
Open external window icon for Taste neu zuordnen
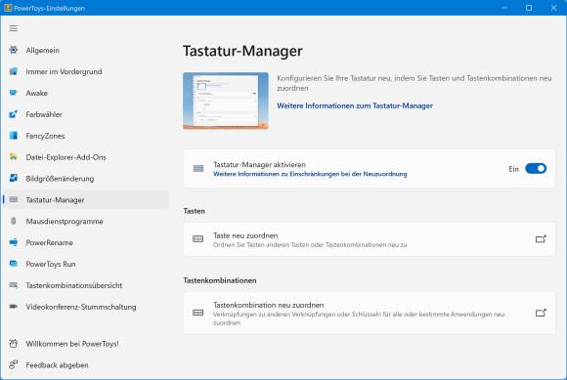coord(541,239)
